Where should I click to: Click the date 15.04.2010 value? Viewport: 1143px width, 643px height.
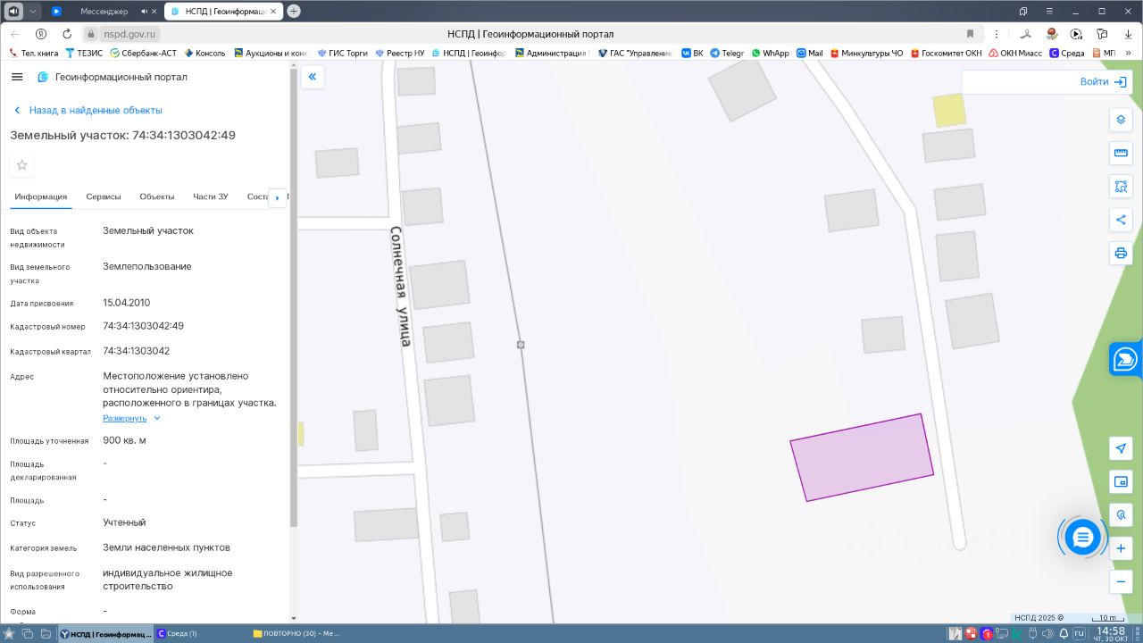click(126, 303)
